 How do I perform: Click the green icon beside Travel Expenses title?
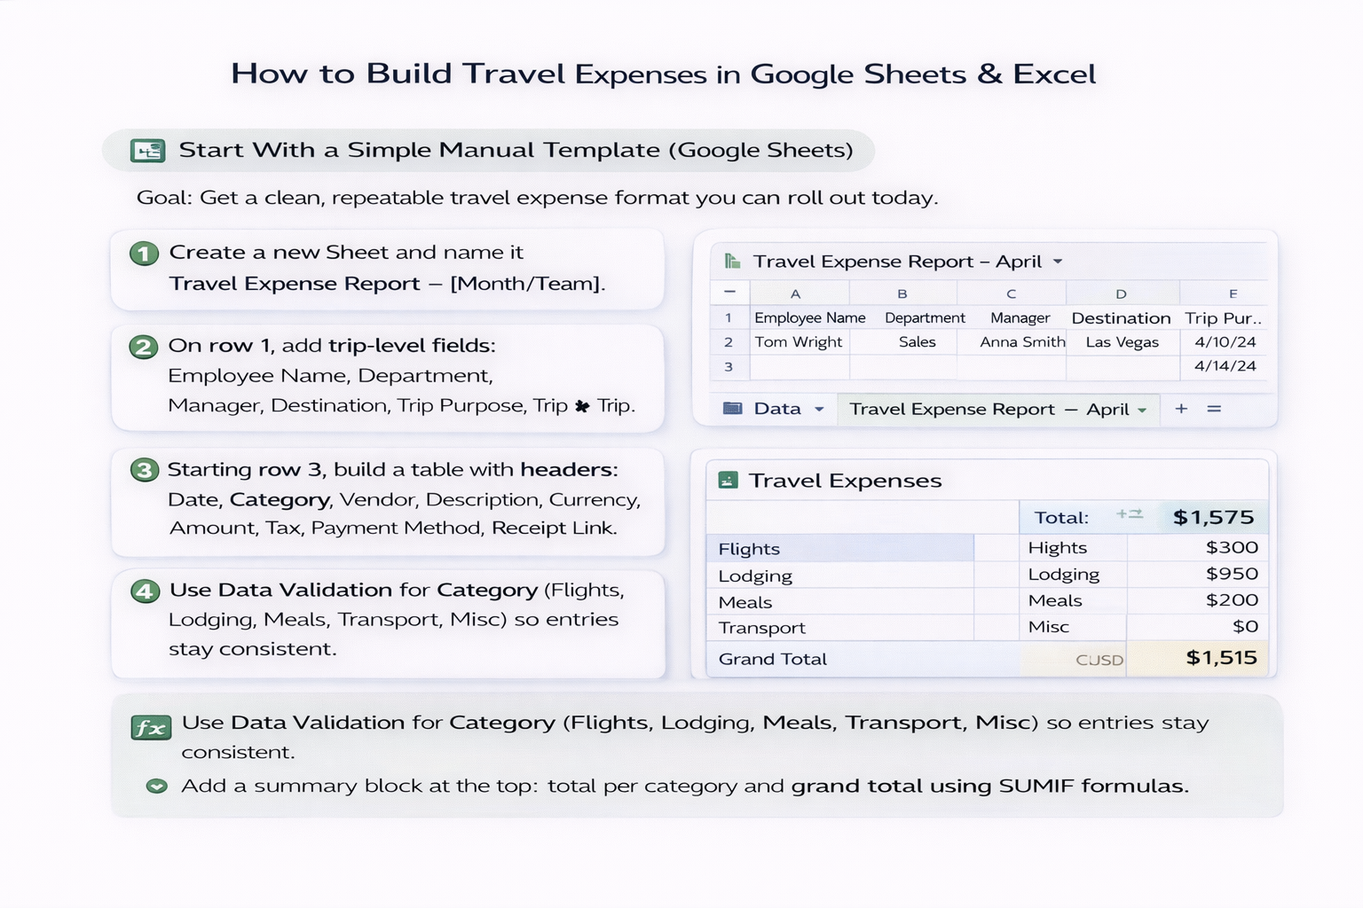[728, 481]
